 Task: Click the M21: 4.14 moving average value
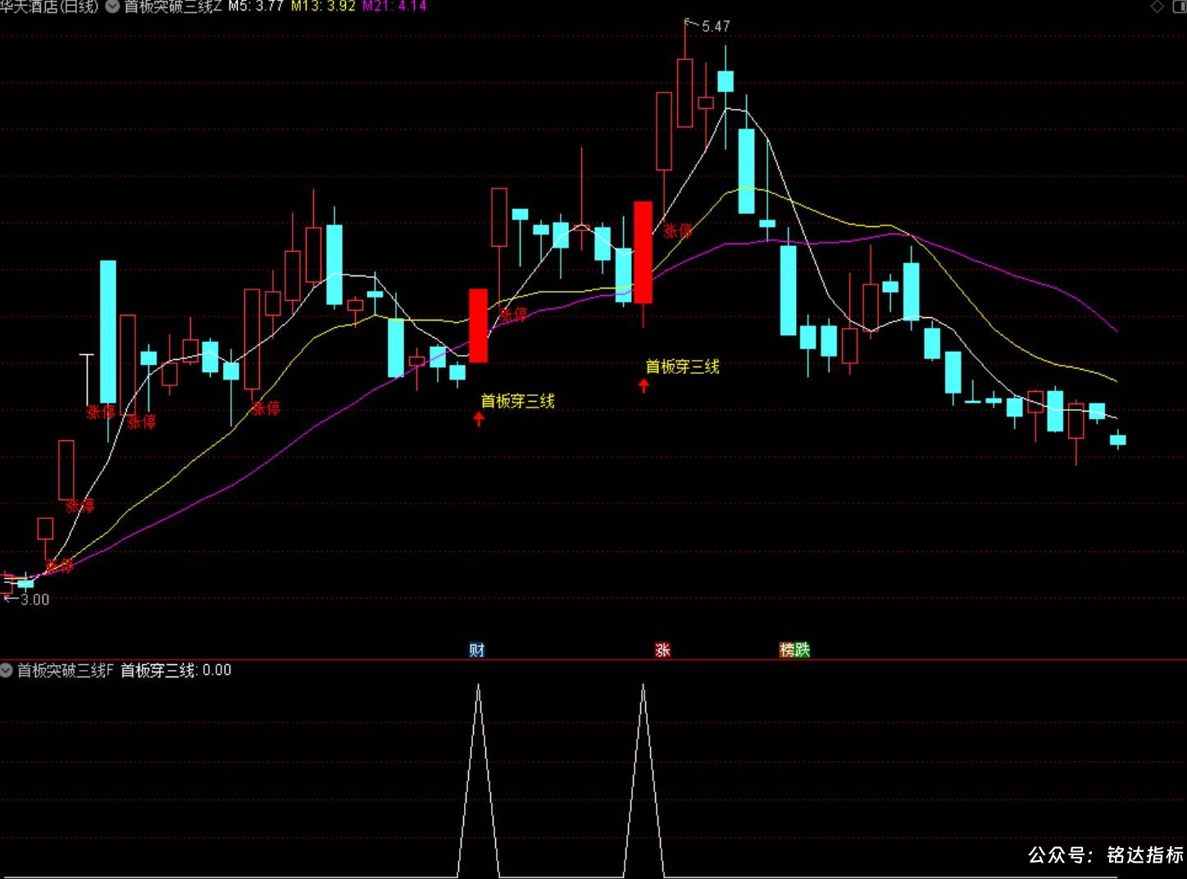pyautogui.click(x=394, y=6)
